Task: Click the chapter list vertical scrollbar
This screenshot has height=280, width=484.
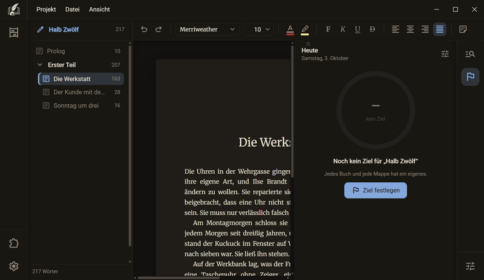Action: click(x=129, y=145)
